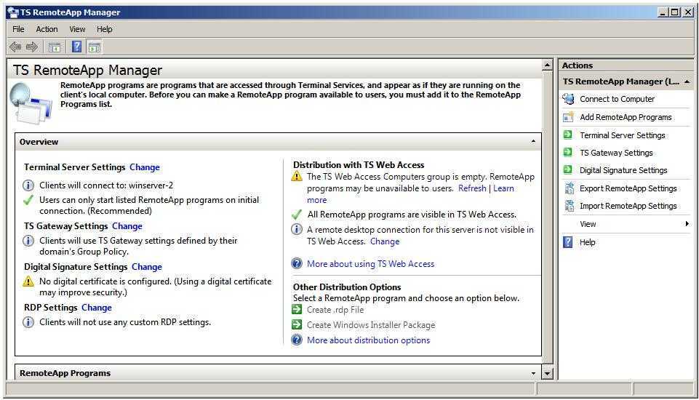699x400 pixels.
Task: Click the Back arrow toolbar icon
Action: pyautogui.click(x=15, y=47)
